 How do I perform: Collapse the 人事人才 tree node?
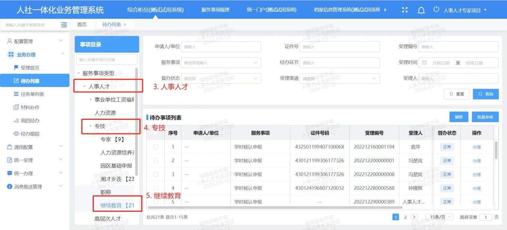pos(85,87)
